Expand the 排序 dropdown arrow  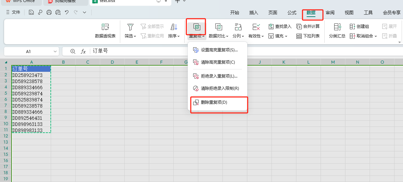pos(179,36)
